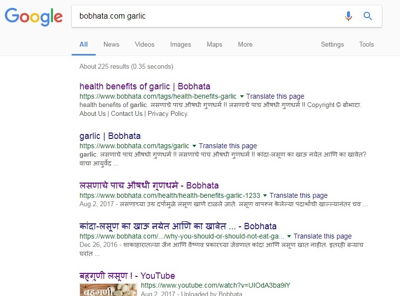
Task: Switch to the Maps tab
Action: (x=214, y=44)
